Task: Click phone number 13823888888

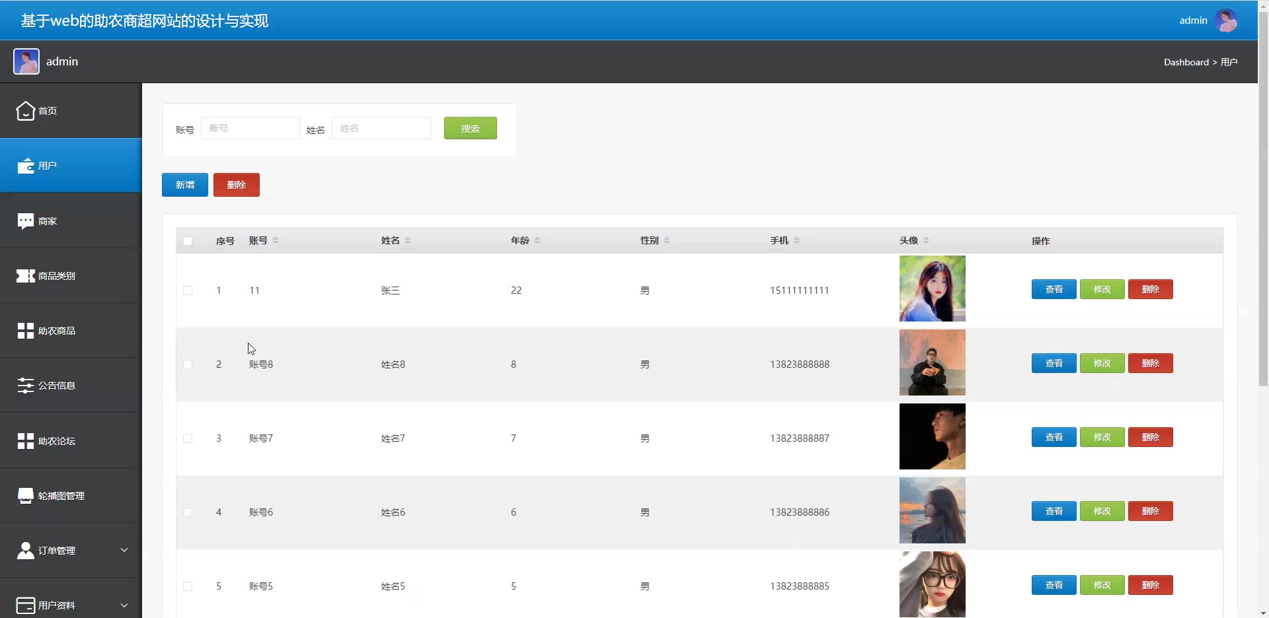Action: click(x=800, y=364)
